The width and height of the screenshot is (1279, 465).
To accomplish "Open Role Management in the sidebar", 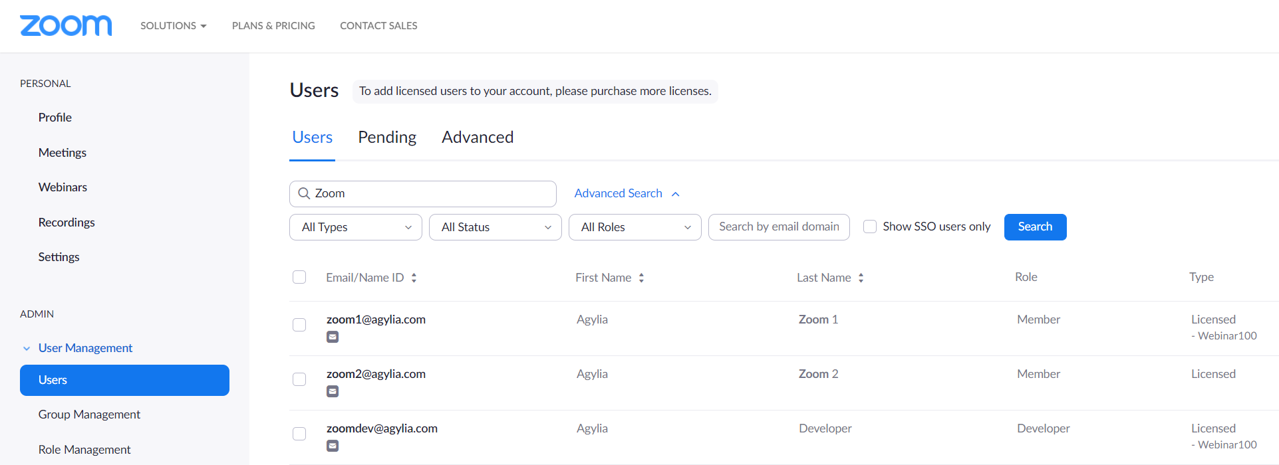I will click(x=84, y=450).
